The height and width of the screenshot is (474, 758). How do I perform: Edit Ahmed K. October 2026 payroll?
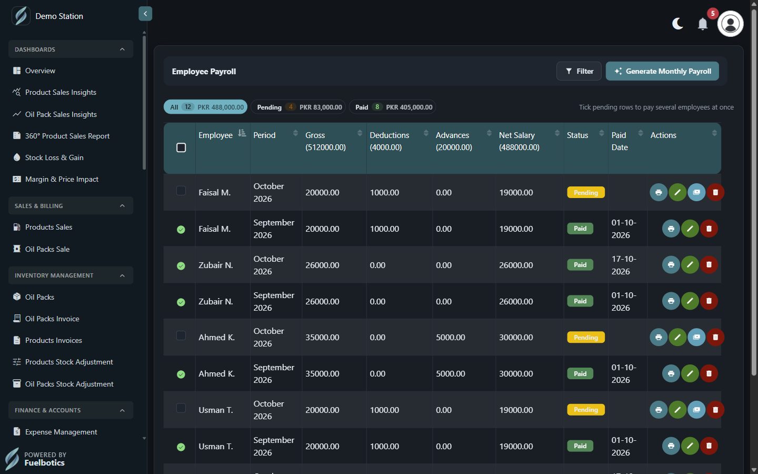[677, 337]
